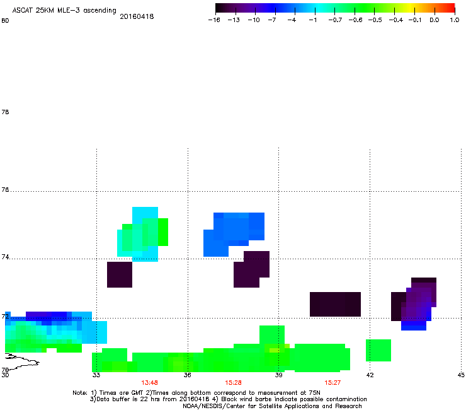Click the colorbar label -0.4
The height and width of the screenshot is (410, 466).
pos(396,20)
